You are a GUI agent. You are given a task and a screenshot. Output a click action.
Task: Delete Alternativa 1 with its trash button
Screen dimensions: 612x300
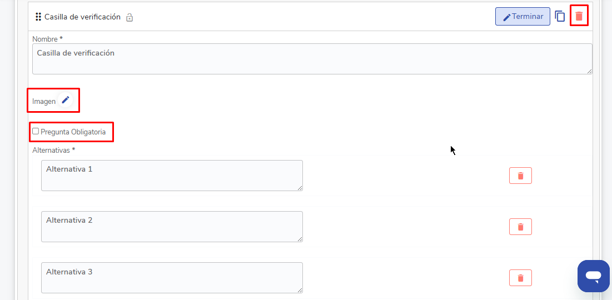520,176
